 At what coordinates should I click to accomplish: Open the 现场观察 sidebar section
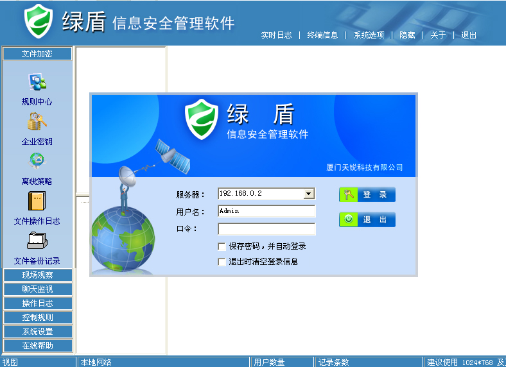pyautogui.click(x=38, y=275)
